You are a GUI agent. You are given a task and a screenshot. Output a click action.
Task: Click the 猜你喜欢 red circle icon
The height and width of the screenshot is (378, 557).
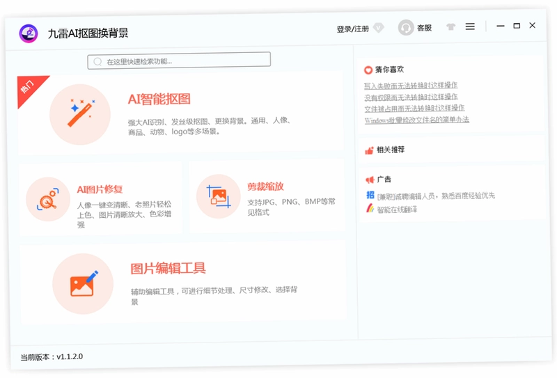pos(368,70)
